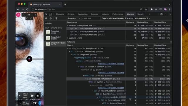Viewport: 188px width, 106px height.
Task: Open Chrome's three-dot menu
Action: pyautogui.click(x=169, y=9)
